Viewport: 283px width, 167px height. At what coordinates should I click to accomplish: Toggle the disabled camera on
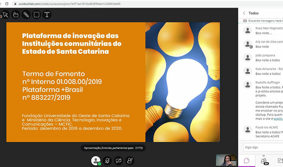tap(119, 161)
